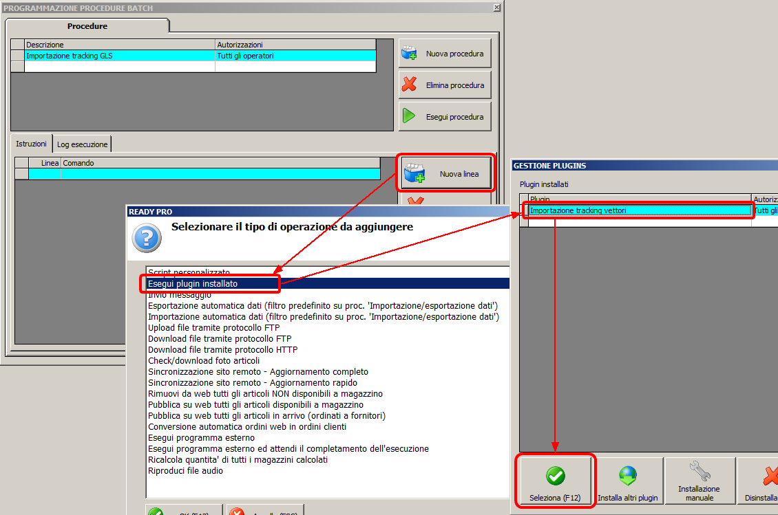The height and width of the screenshot is (515, 778).
Task: Switch to the Log esecuzione tab
Action: point(82,144)
